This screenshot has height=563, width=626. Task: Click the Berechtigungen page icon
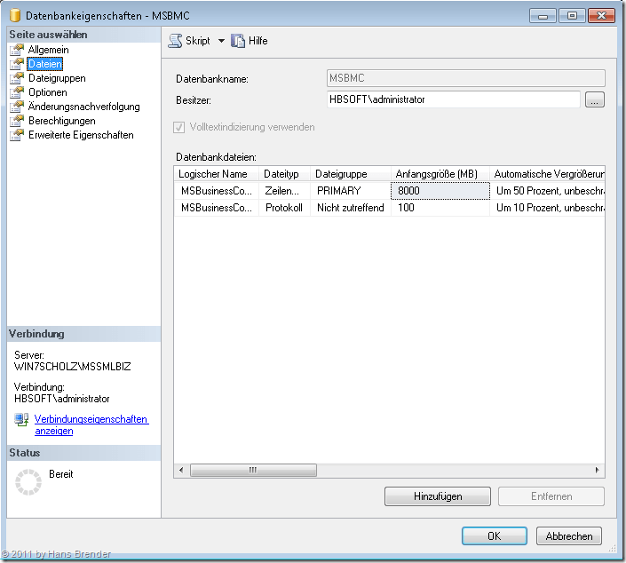pyautogui.click(x=17, y=121)
